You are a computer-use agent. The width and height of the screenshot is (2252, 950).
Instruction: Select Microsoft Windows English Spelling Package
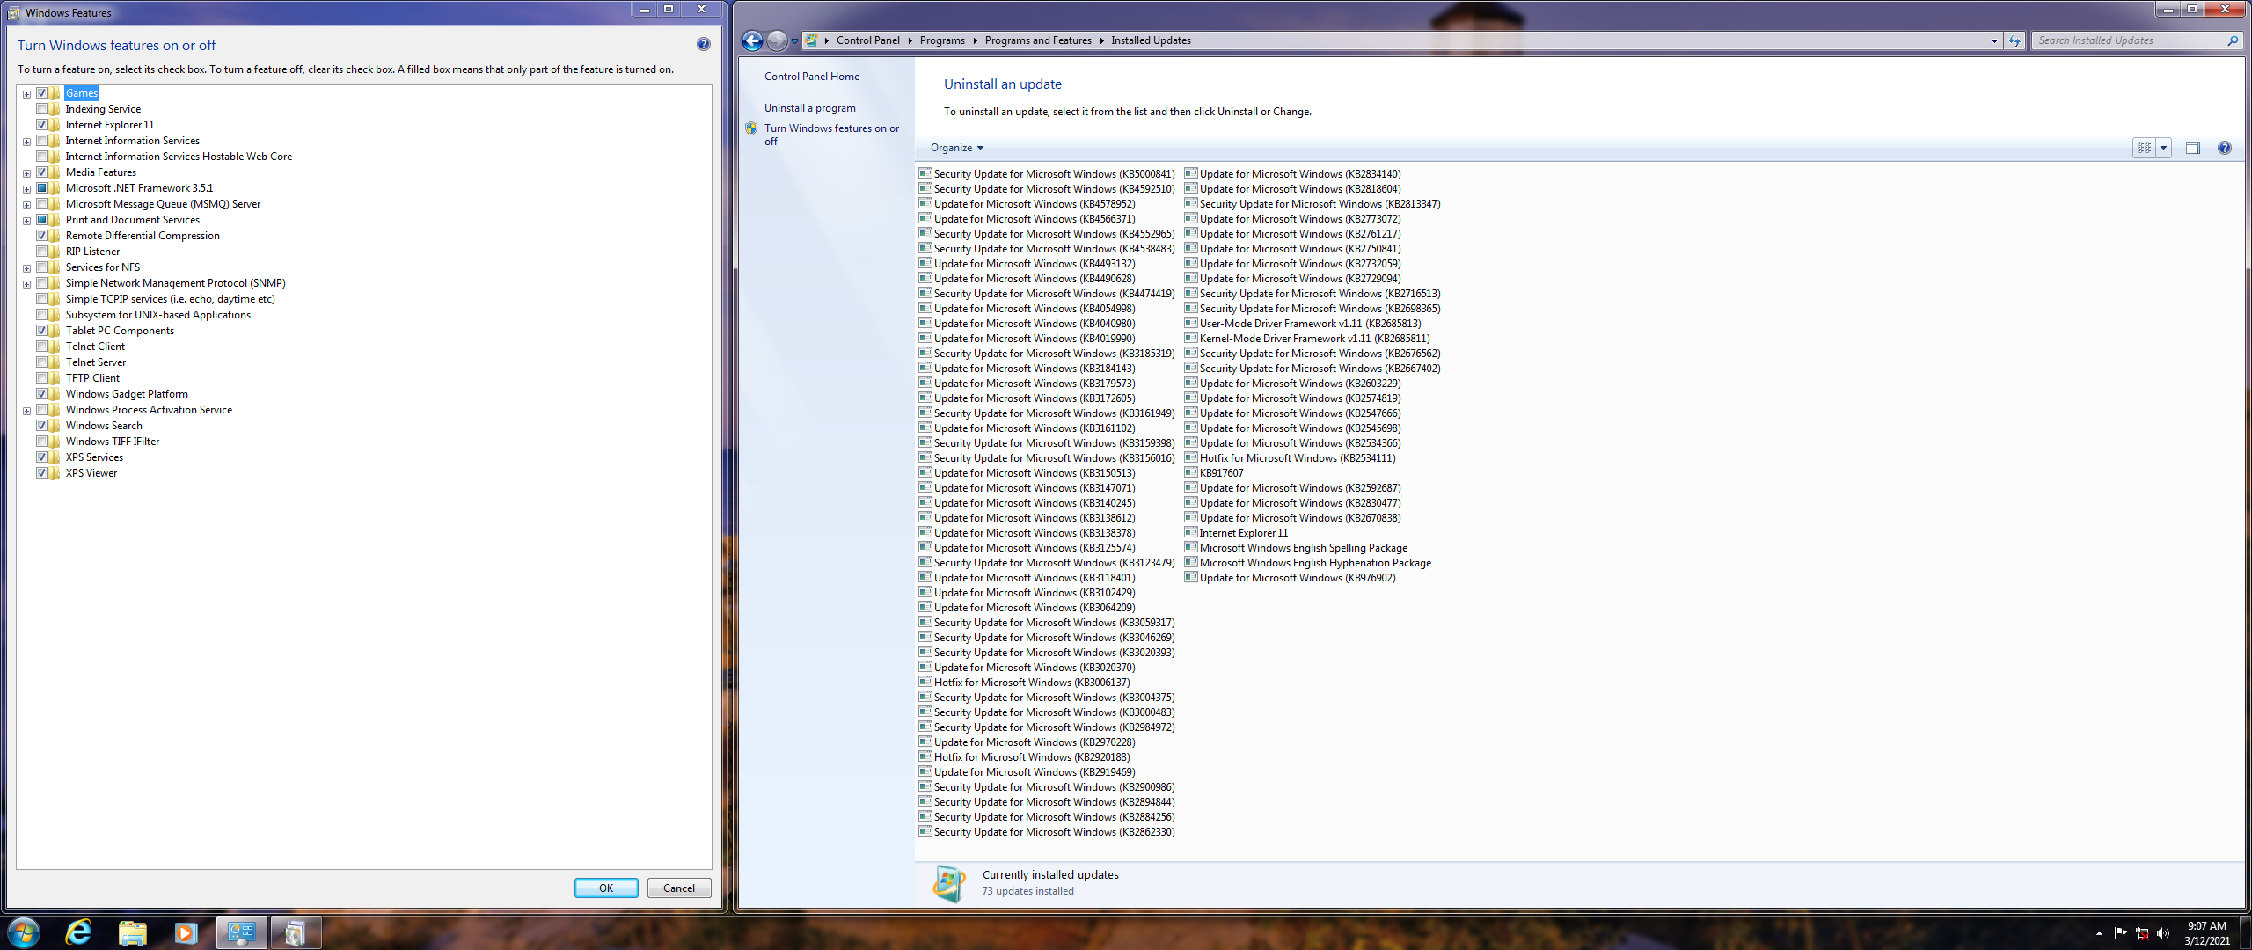1296,548
